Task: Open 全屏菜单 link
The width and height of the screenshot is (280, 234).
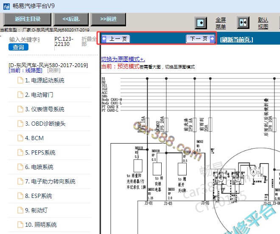Action: 221,23
